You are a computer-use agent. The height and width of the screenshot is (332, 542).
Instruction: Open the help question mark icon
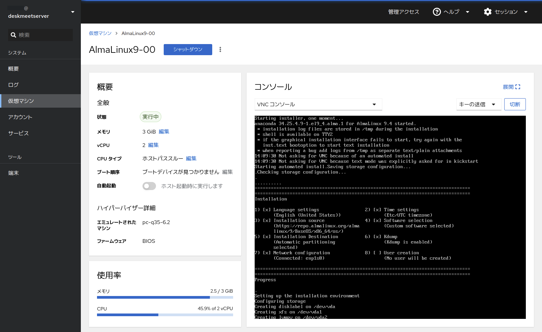(x=437, y=12)
